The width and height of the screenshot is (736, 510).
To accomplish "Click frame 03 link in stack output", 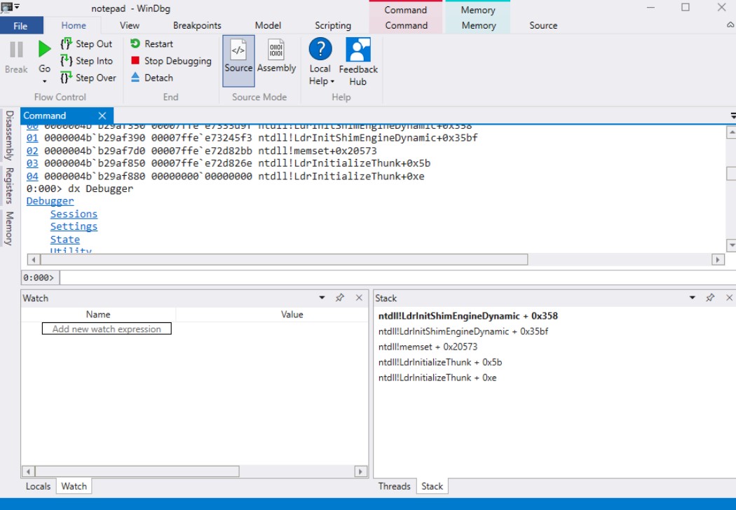I will pyautogui.click(x=32, y=163).
